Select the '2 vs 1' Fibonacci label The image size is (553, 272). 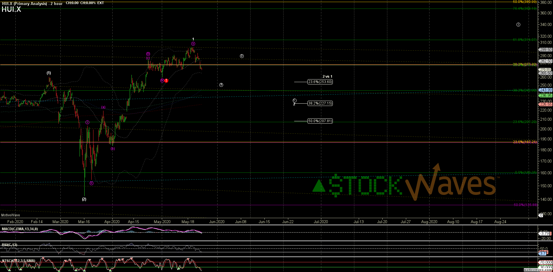[327, 77]
